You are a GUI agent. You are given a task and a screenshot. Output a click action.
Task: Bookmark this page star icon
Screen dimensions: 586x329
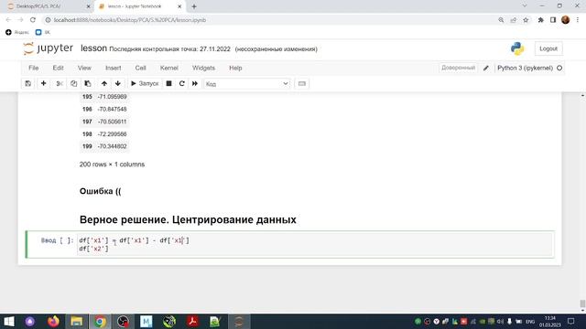tap(526, 20)
